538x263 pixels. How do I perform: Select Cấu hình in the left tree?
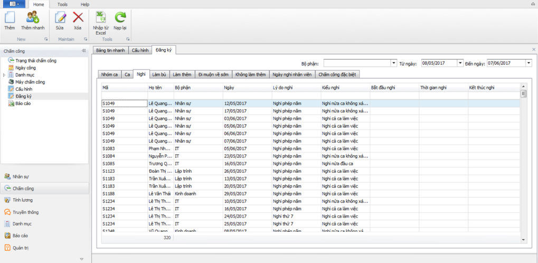click(24, 89)
